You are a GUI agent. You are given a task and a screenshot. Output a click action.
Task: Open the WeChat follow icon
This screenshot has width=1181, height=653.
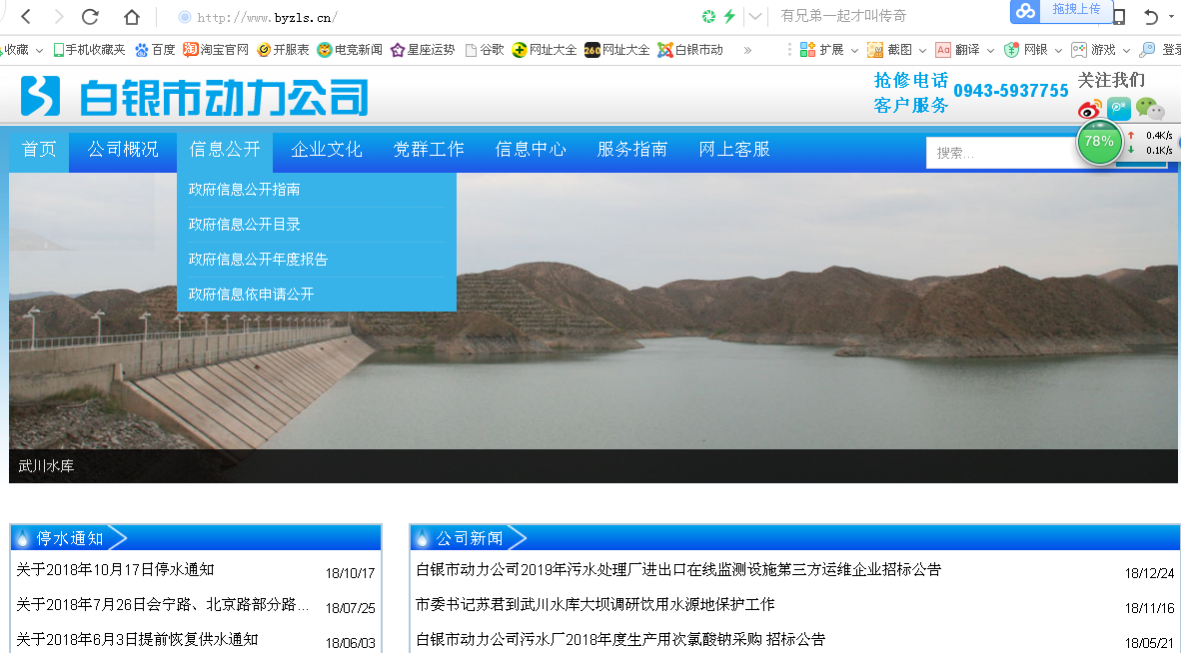point(1149,108)
